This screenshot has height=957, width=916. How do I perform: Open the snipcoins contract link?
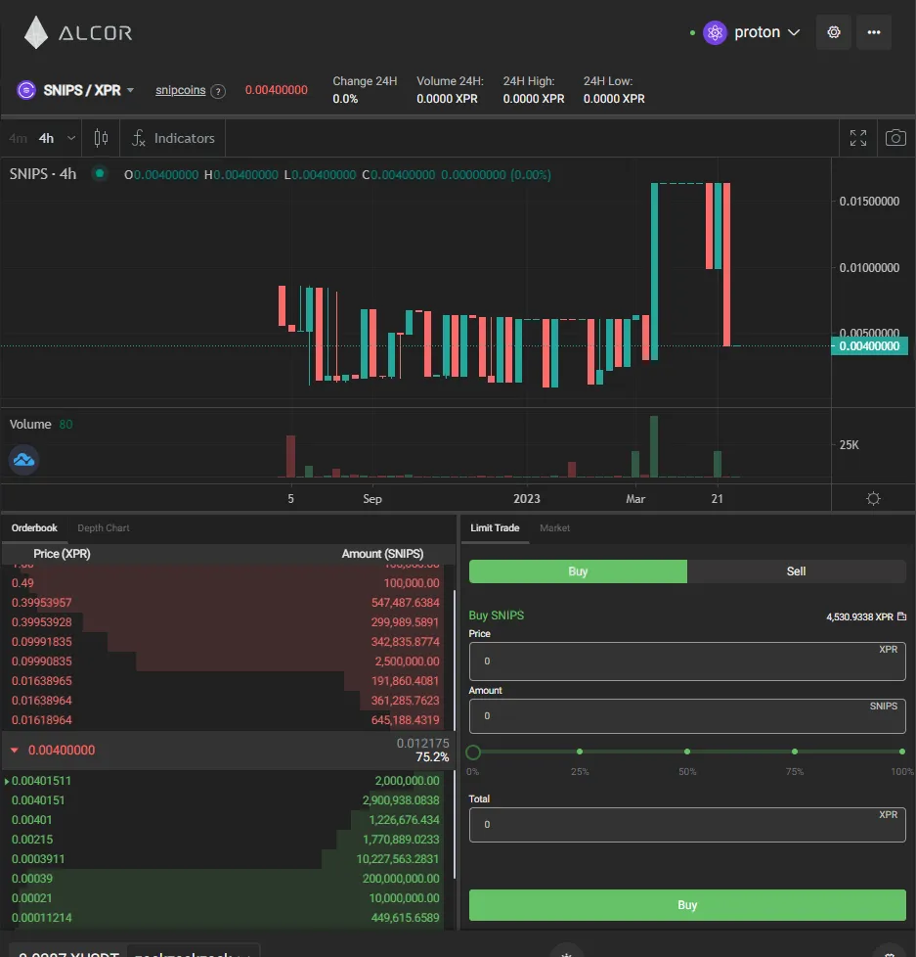pyautogui.click(x=181, y=90)
